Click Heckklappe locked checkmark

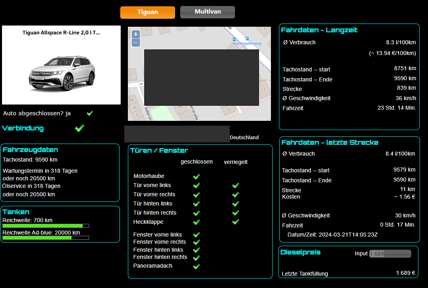point(235,222)
